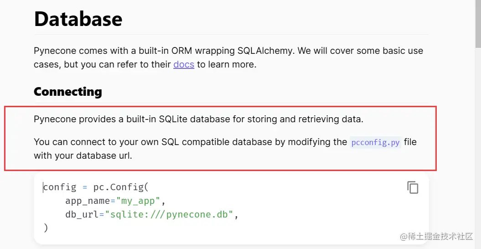481x249 pixels.
Task: Click the closing parenthesis code line
Action: pyautogui.click(x=46, y=228)
